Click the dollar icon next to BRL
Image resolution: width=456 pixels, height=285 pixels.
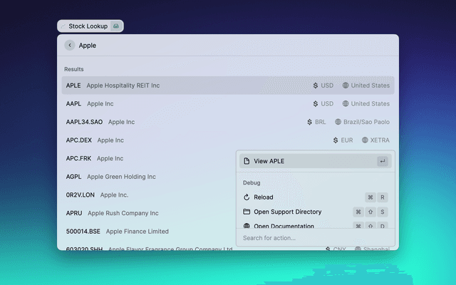point(310,122)
